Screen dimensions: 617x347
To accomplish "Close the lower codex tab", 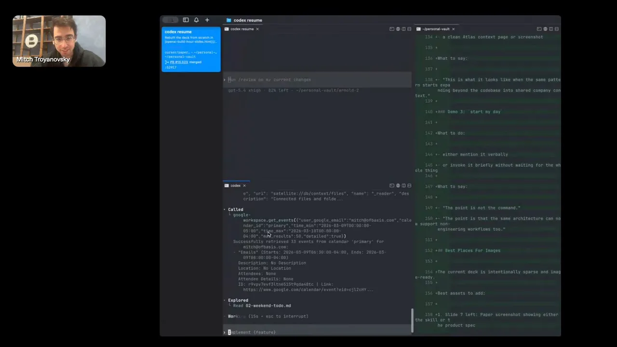I will [x=244, y=186].
